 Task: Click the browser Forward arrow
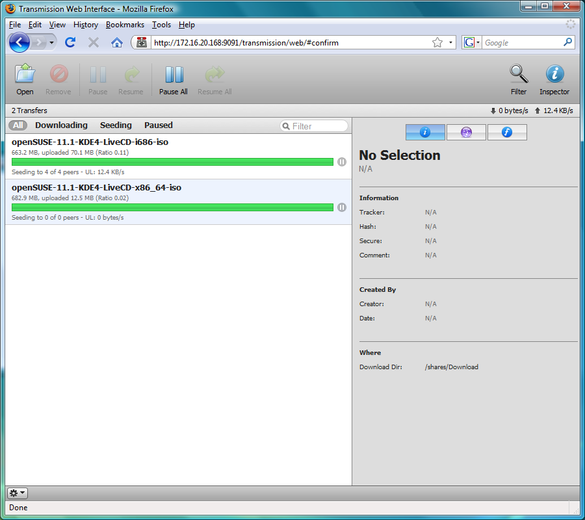(39, 42)
